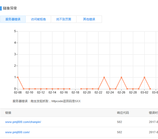Click the zero data point at 02-10
The image size is (158, 139).
(x=29, y=89)
